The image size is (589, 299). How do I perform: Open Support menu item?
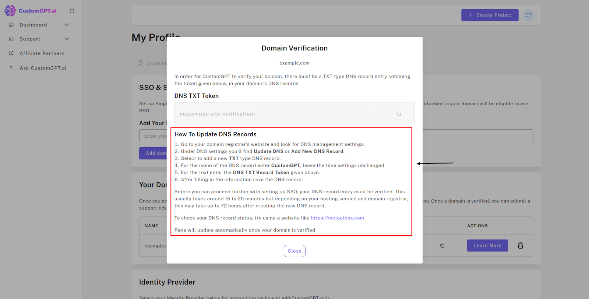(30, 39)
